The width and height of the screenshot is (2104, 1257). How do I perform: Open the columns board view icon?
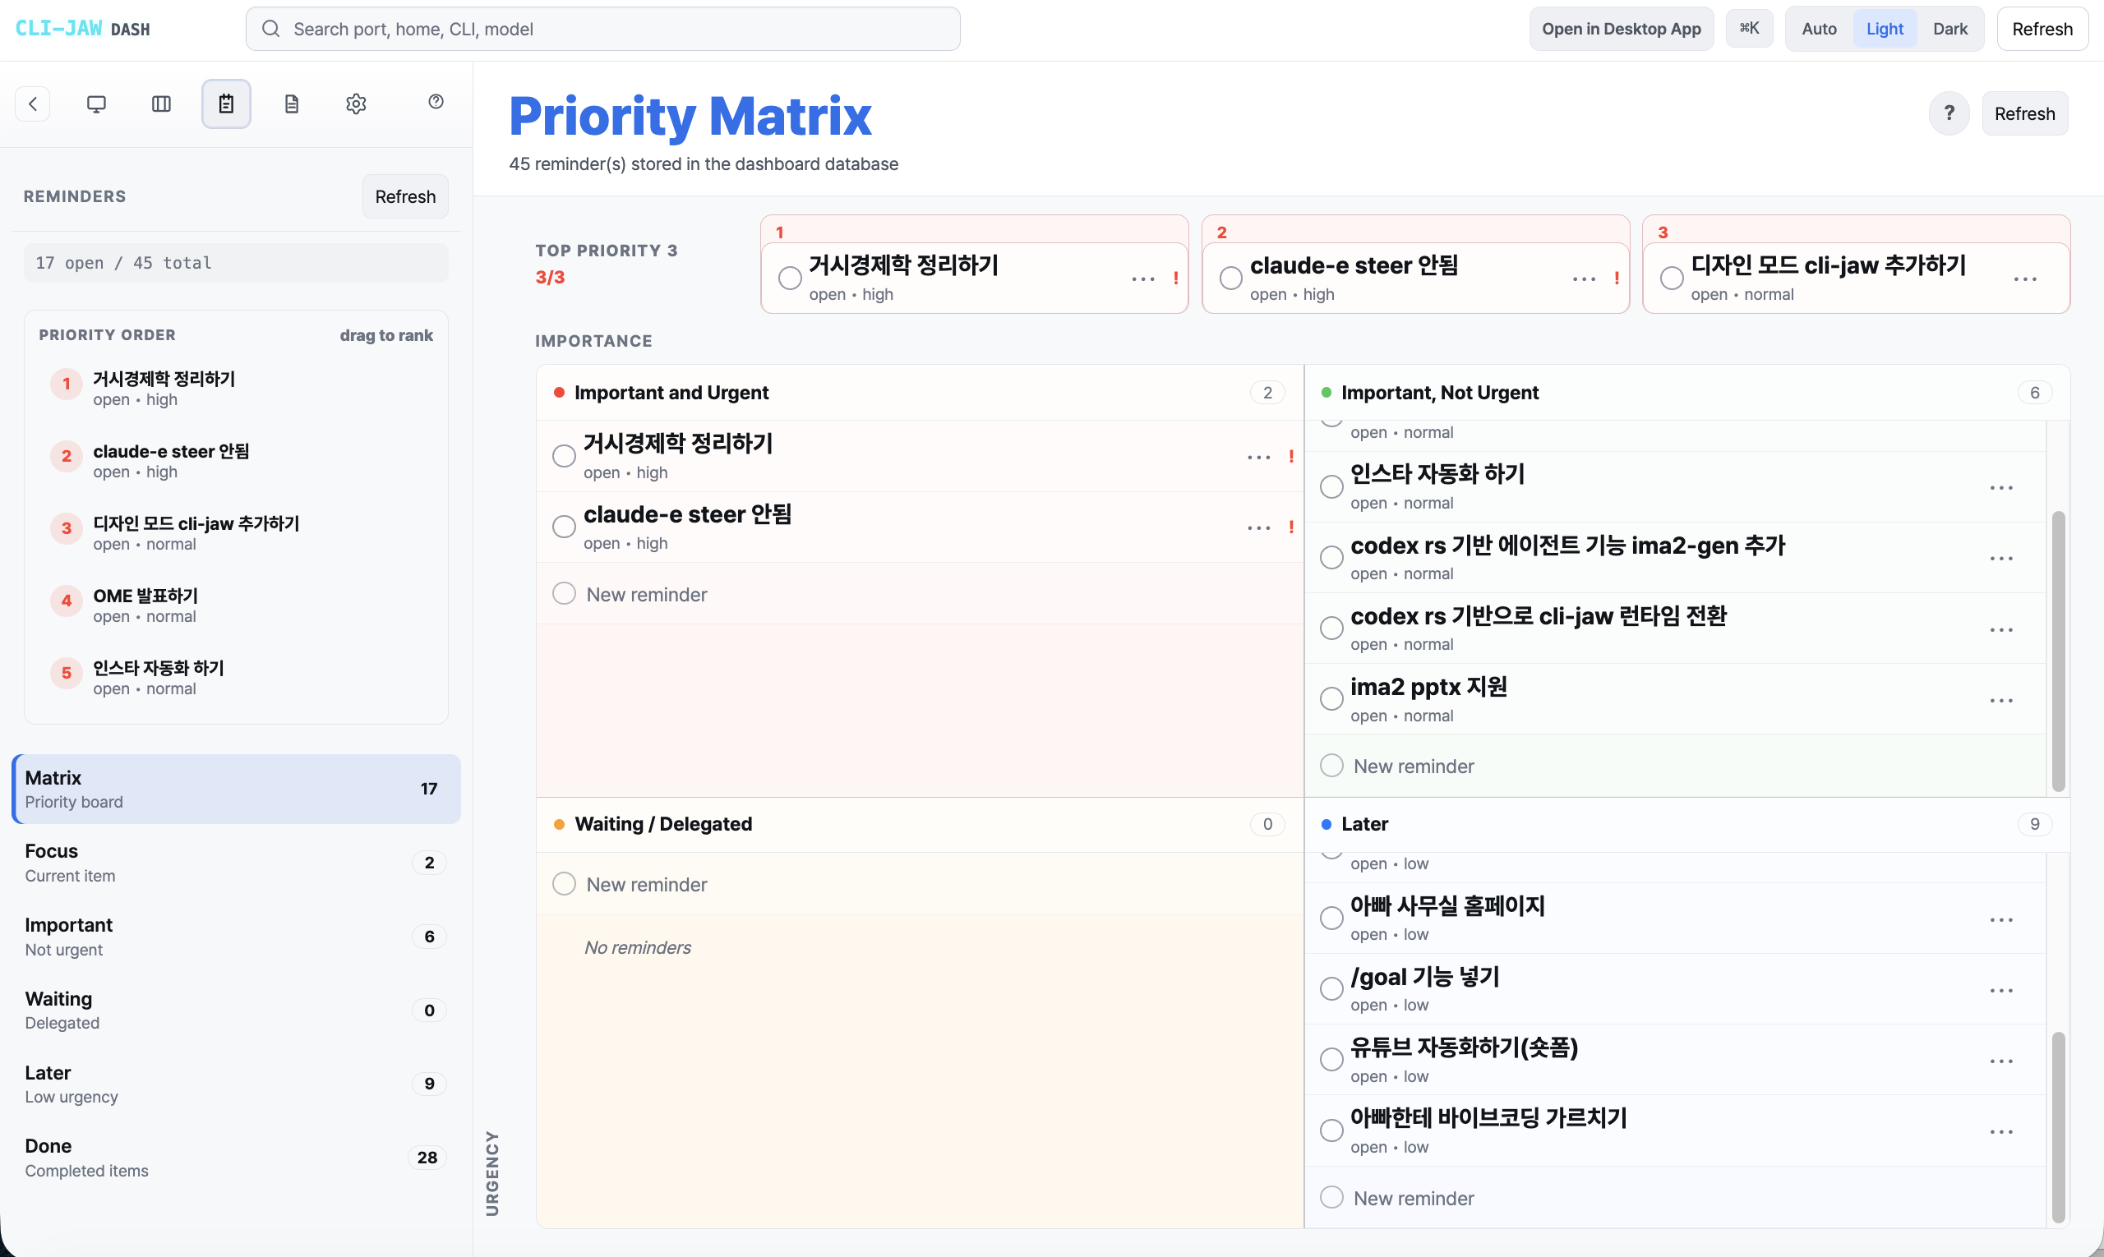pos(161,104)
